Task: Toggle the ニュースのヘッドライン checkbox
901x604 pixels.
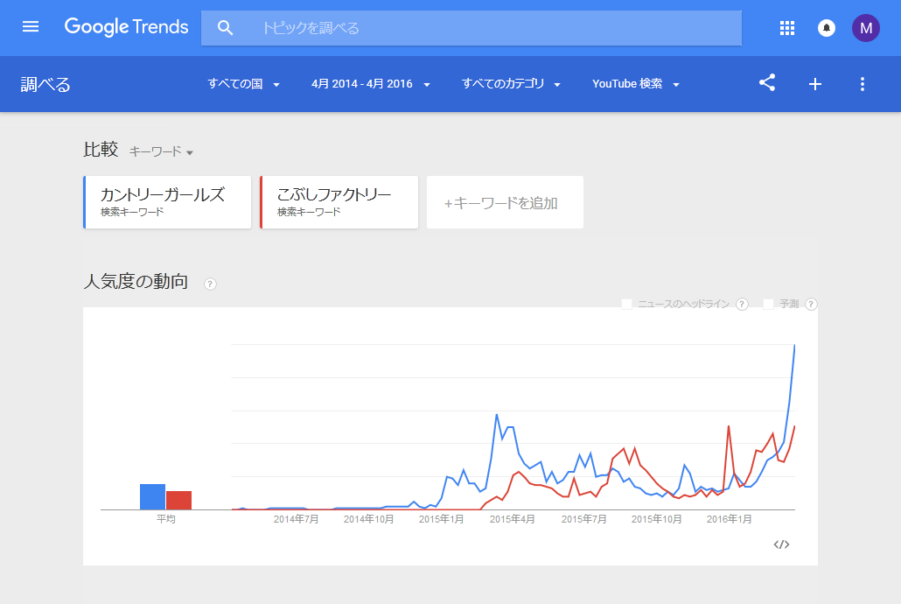Action: coord(627,304)
